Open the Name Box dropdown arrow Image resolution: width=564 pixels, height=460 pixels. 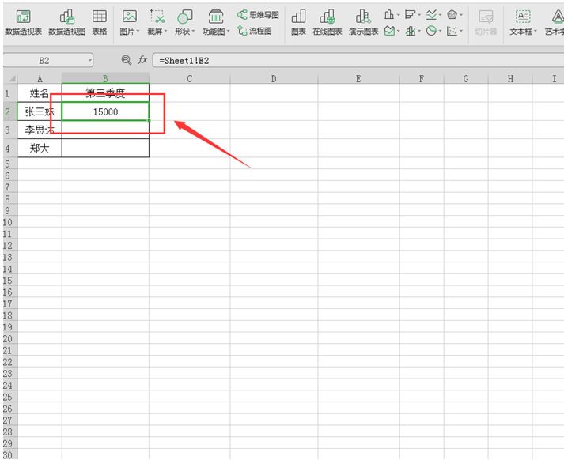pos(89,60)
